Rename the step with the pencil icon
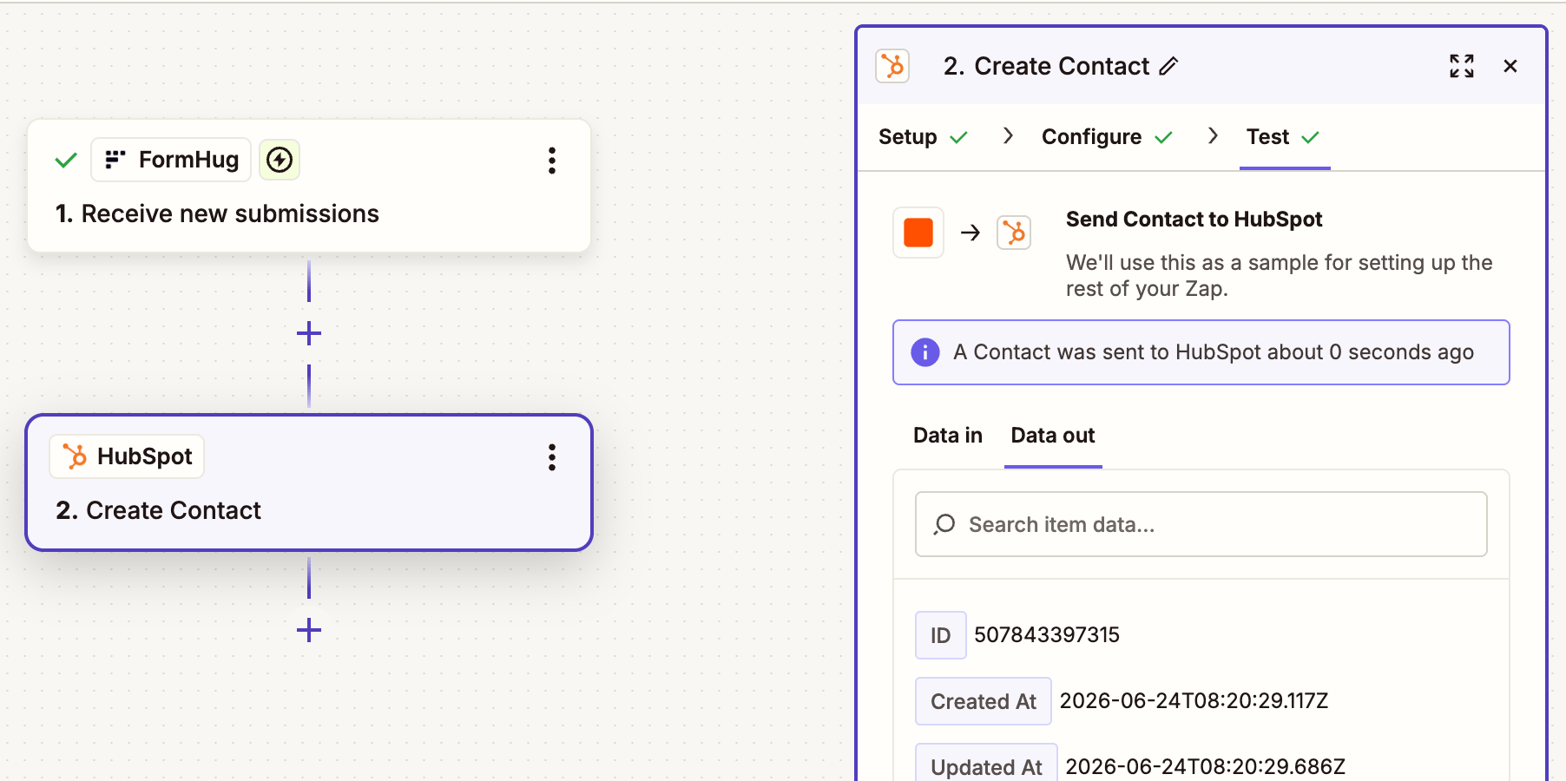1566x781 pixels. [x=1169, y=66]
